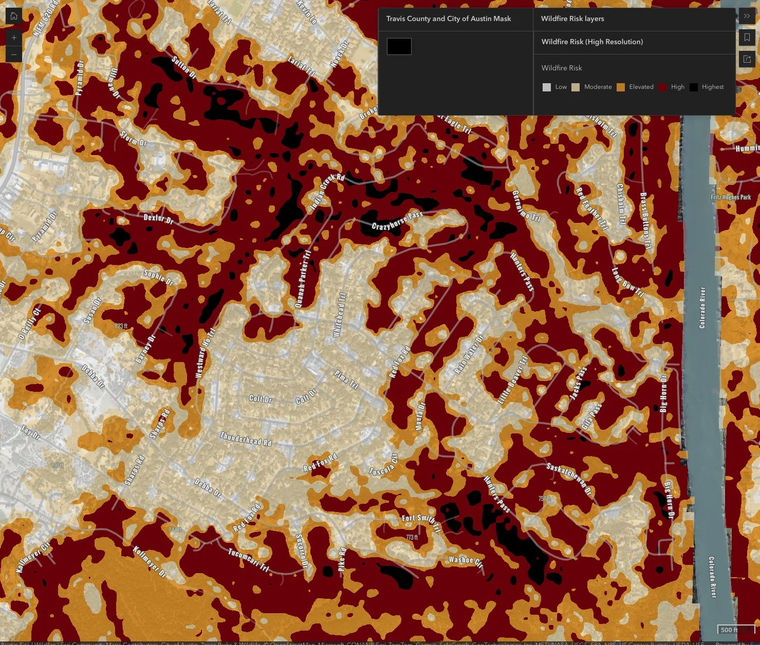The image size is (760, 645).
Task: Click the Fritz Hughes Park label
Action: coord(731,197)
